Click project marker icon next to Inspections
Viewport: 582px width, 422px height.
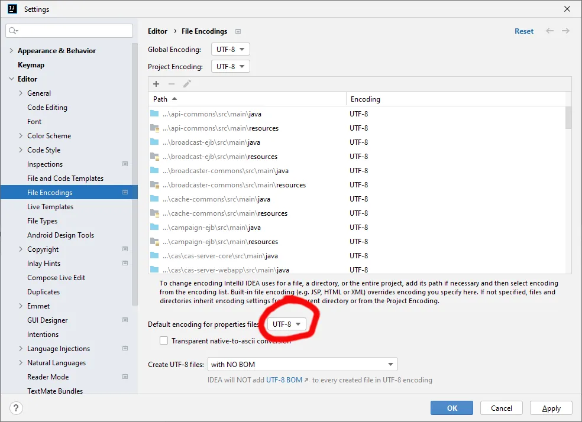(x=125, y=164)
